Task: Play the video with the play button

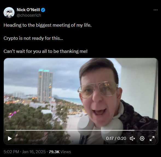Action: (x=10, y=138)
